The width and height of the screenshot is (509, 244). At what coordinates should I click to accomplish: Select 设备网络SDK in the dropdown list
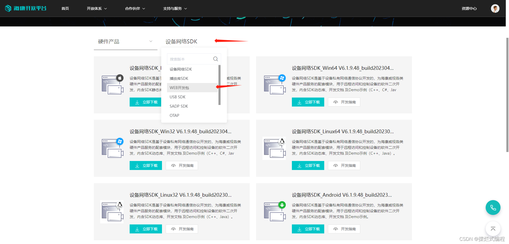pos(192,69)
